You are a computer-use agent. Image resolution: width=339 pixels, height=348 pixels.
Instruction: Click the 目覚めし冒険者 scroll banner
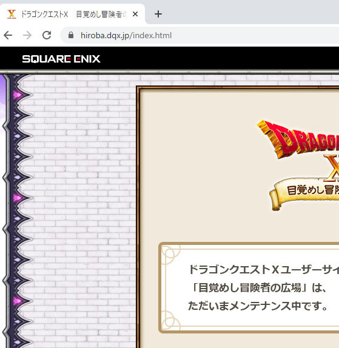coord(304,194)
